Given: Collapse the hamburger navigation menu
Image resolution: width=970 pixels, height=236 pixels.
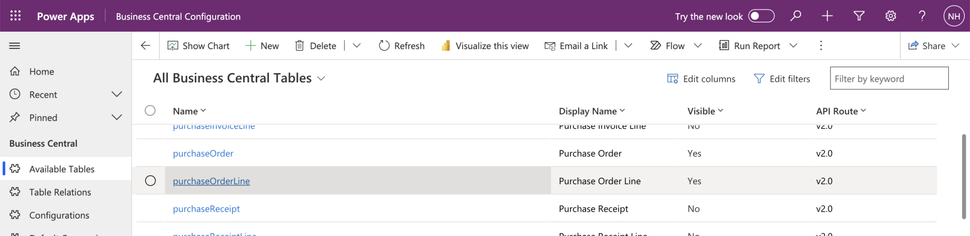Looking at the screenshot, I should (x=15, y=46).
